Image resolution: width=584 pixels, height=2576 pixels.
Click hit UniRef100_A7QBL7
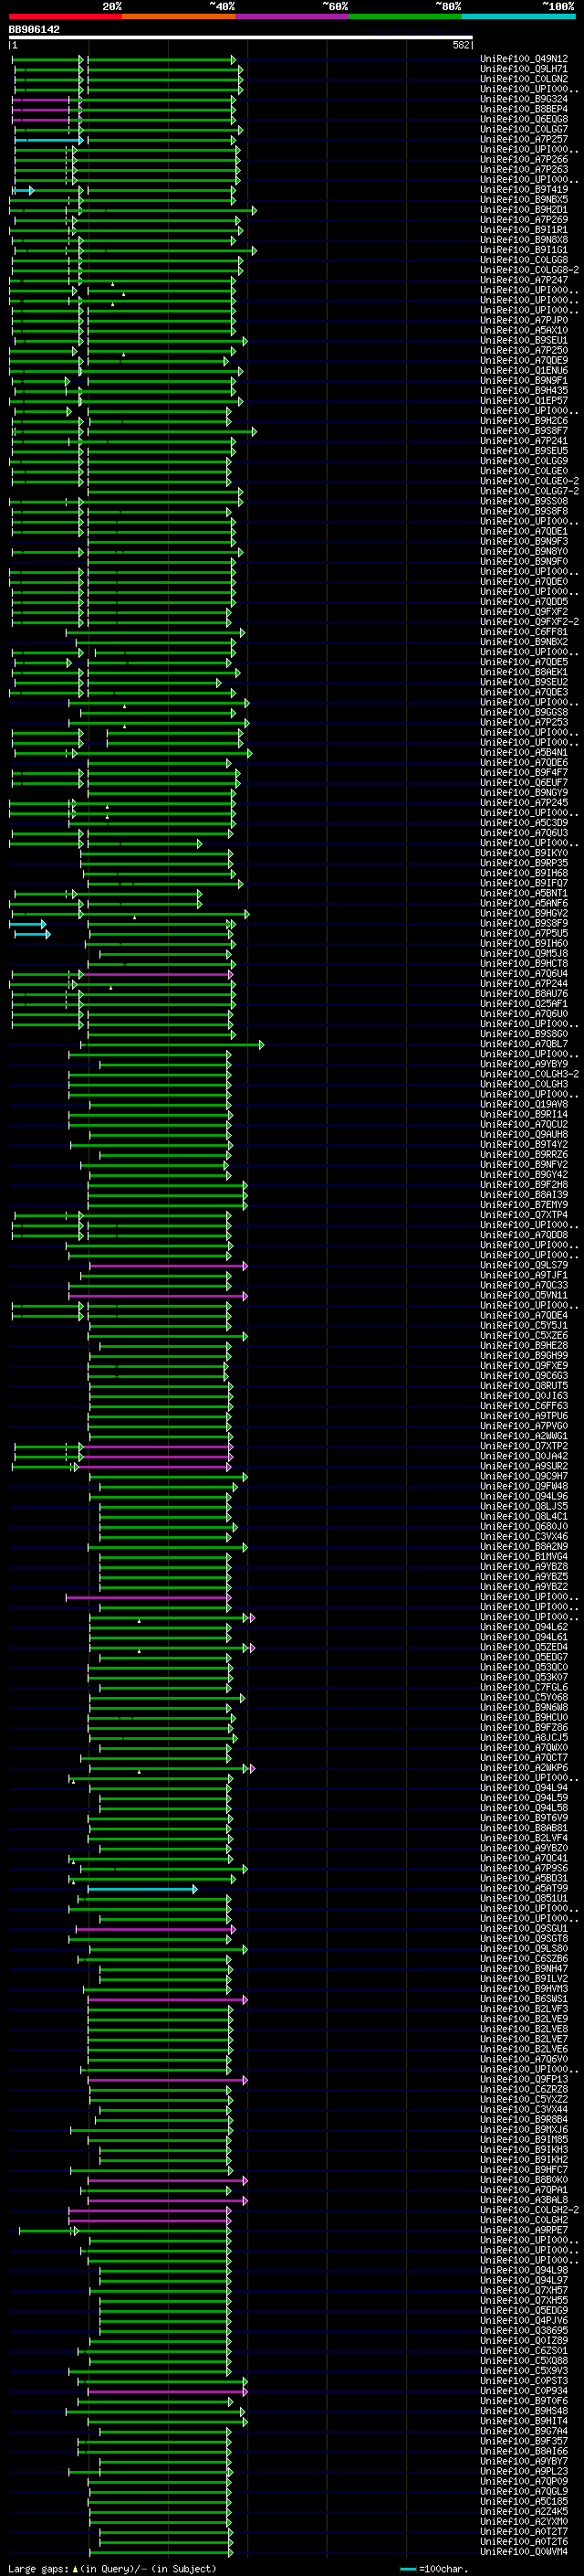(524, 1044)
